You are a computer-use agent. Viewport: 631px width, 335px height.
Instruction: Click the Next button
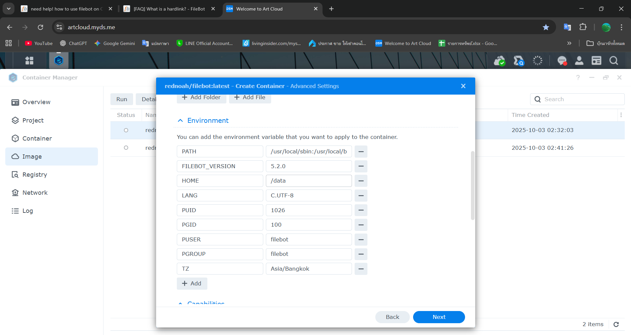coord(439,317)
